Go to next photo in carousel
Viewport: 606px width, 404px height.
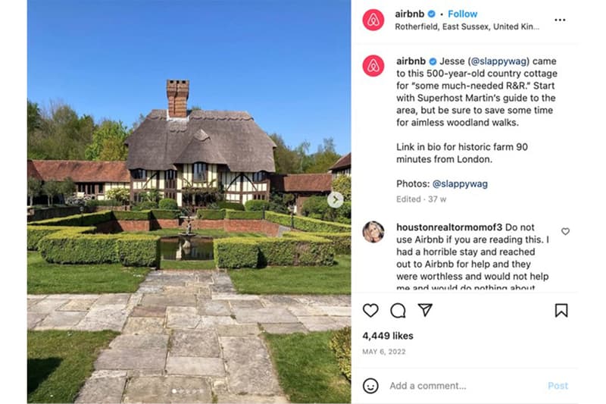click(336, 199)
